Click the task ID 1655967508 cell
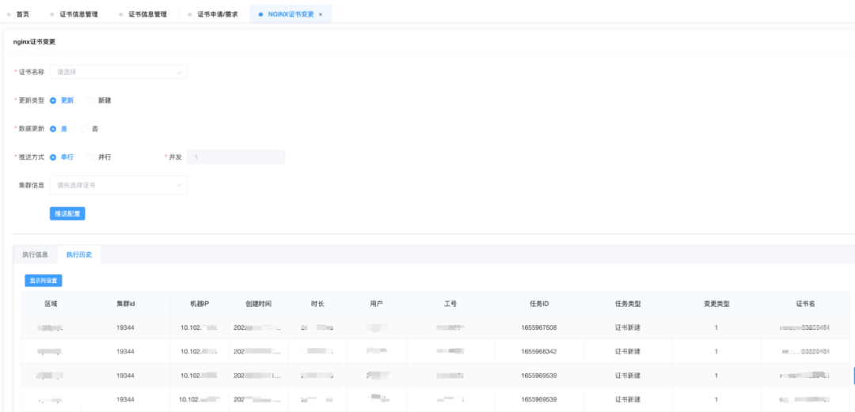 (539, 327)
